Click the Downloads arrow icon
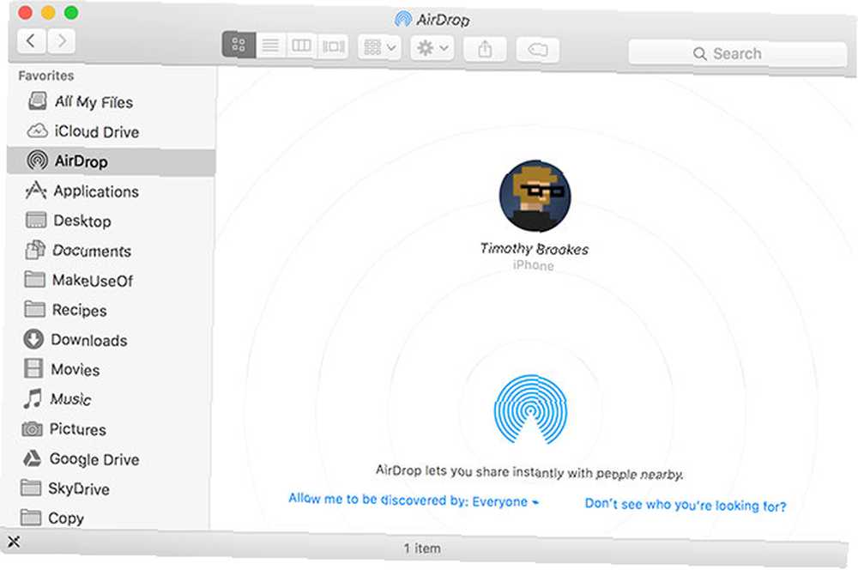This screenshot has width=858, height=570. coord(33,339)
